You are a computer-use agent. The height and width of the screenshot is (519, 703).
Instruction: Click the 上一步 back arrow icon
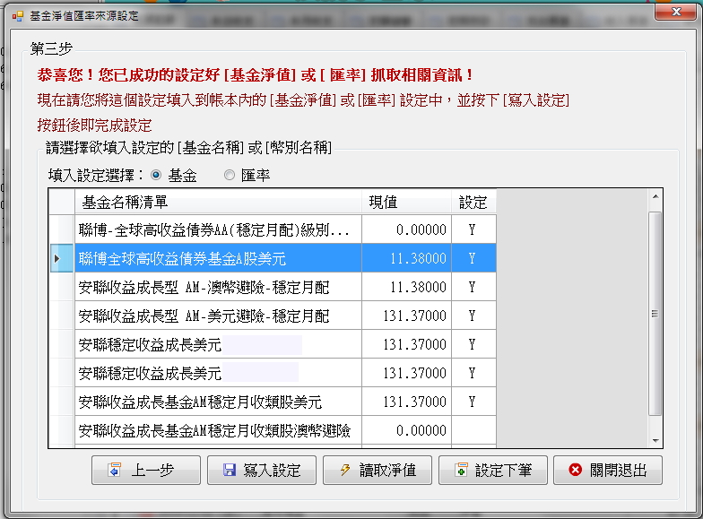tap(115, 470)
